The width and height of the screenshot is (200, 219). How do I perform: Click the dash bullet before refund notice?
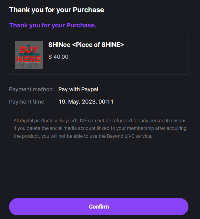(10, 121)
